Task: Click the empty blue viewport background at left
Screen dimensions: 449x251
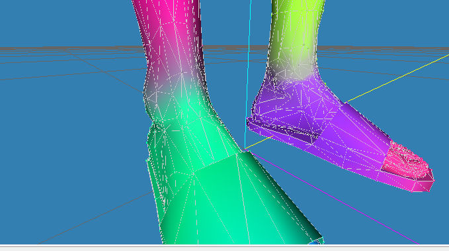Action: click(63, 129)
